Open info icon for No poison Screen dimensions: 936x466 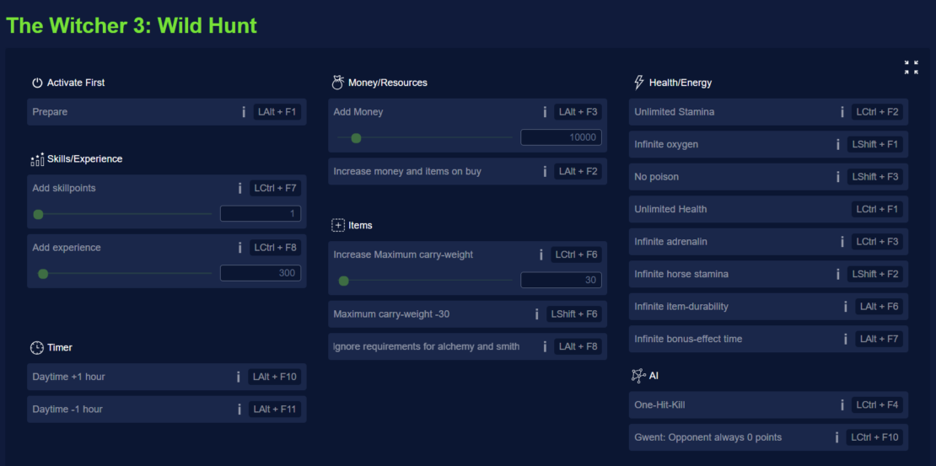pos(838,177)
